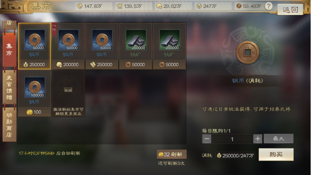
Task: Click the copper coin resource icon 59.49万
Action: (239, 6)
